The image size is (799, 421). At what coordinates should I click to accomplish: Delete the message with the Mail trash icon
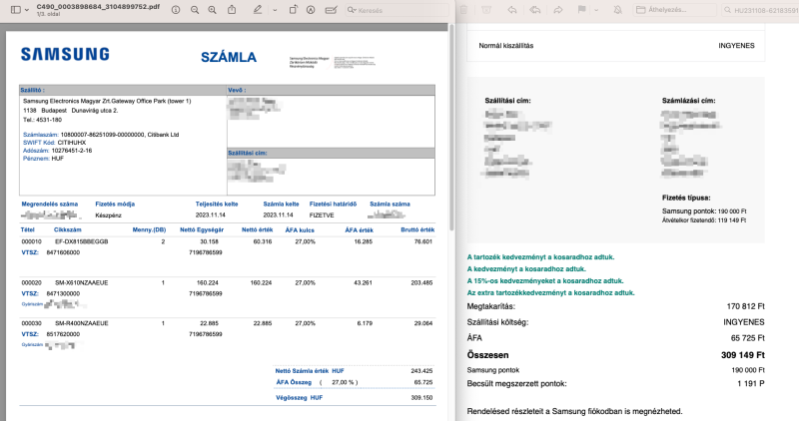coord(463,10)
